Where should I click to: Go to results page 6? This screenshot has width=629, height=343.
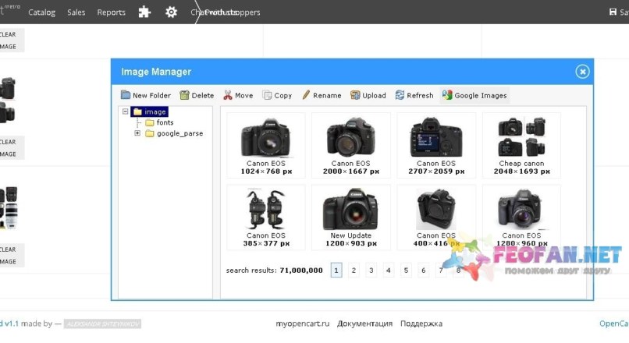point(423,270)
